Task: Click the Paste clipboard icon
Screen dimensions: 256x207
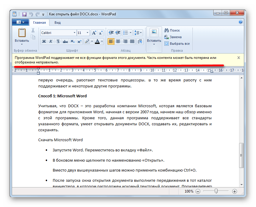Action: coord(22,33)
